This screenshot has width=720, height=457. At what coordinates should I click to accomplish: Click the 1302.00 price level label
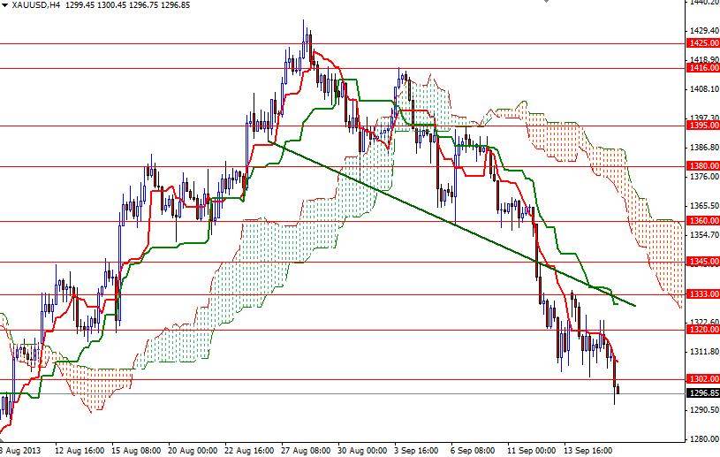(x=703, y=379)
